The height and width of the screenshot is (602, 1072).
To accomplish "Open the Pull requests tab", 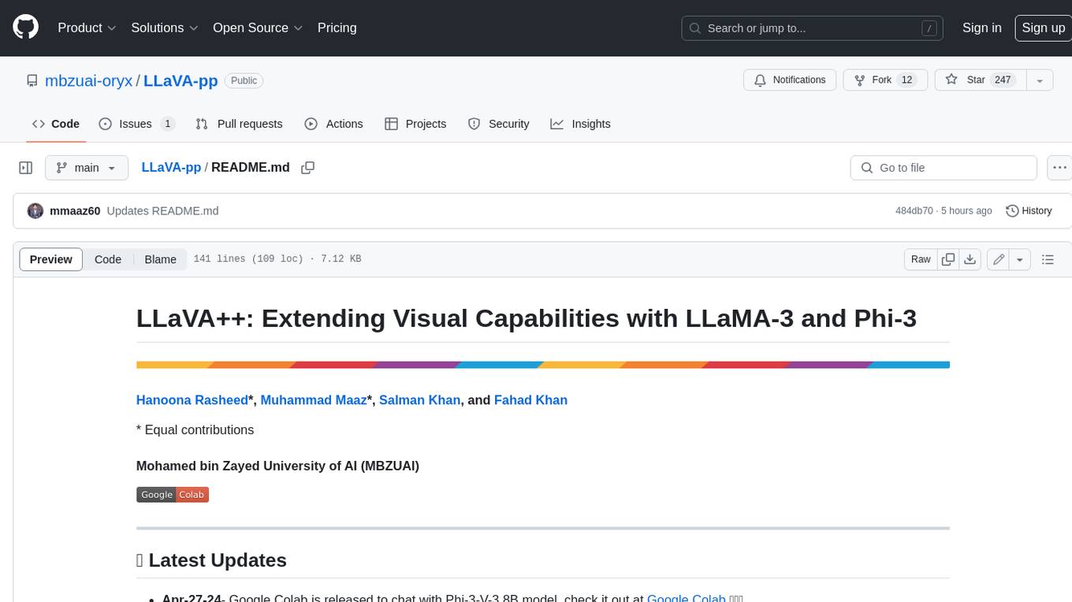I will coord(239,124).
